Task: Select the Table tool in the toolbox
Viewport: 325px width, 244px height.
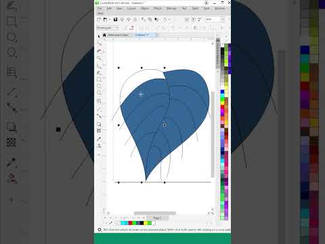Action: 99,101
